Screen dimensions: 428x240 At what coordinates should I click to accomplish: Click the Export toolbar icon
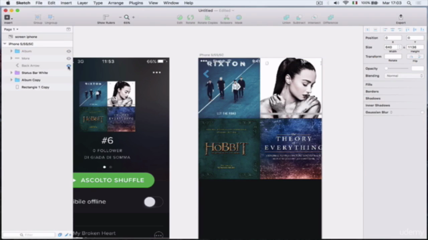[401, 17]
